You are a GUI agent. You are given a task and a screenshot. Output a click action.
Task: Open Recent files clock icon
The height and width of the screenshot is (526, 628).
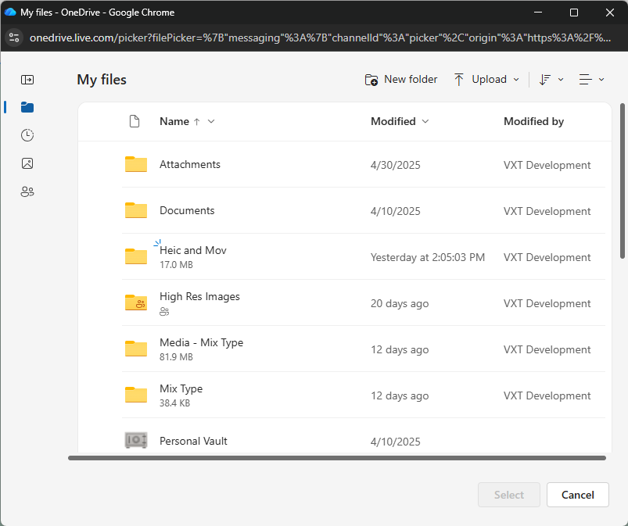pyautogui.click(x=27, y=135)
